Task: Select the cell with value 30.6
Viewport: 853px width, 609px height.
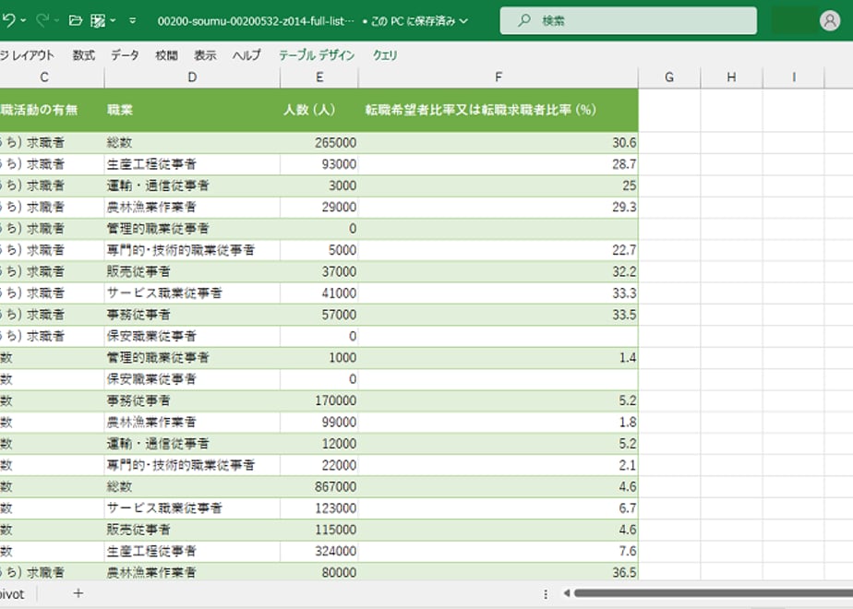Action: pyautogui.click(x=499, y=142)
